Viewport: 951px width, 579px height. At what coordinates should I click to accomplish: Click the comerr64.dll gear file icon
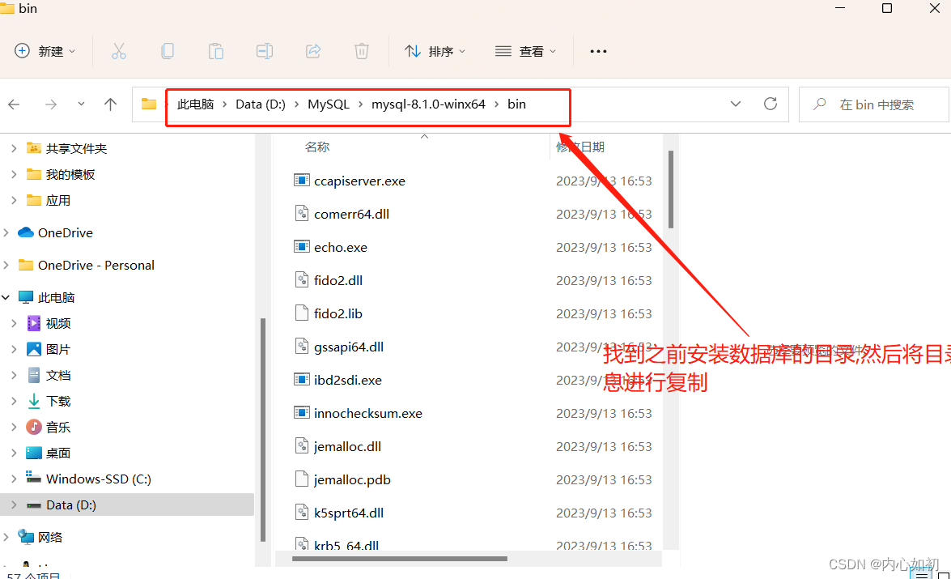tap(301, 213)
